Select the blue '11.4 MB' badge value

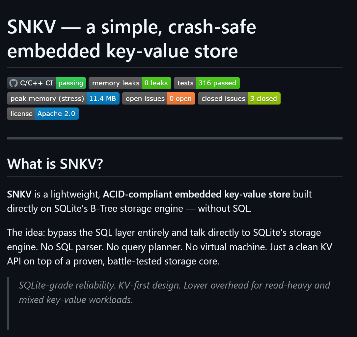pyautogui.click(x=103, y=99)
